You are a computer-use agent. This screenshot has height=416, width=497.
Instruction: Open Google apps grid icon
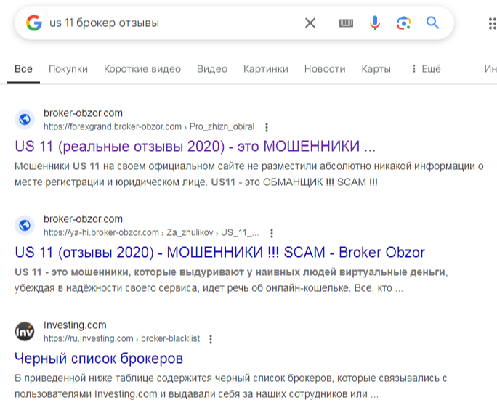492,23
